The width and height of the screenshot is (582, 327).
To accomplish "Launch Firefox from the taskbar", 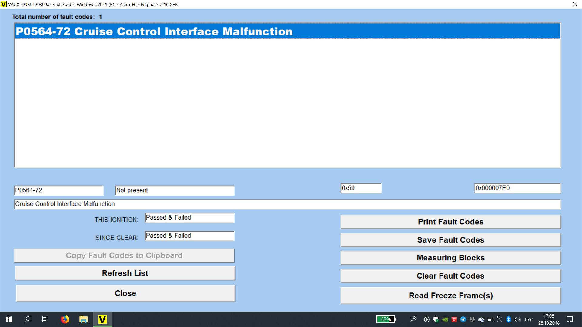I will click(65, 319).
